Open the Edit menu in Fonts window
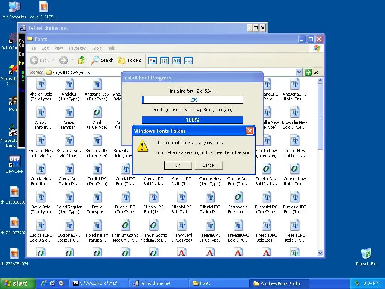Viewport: 385px width, 289px height. (x=45, y=48)
